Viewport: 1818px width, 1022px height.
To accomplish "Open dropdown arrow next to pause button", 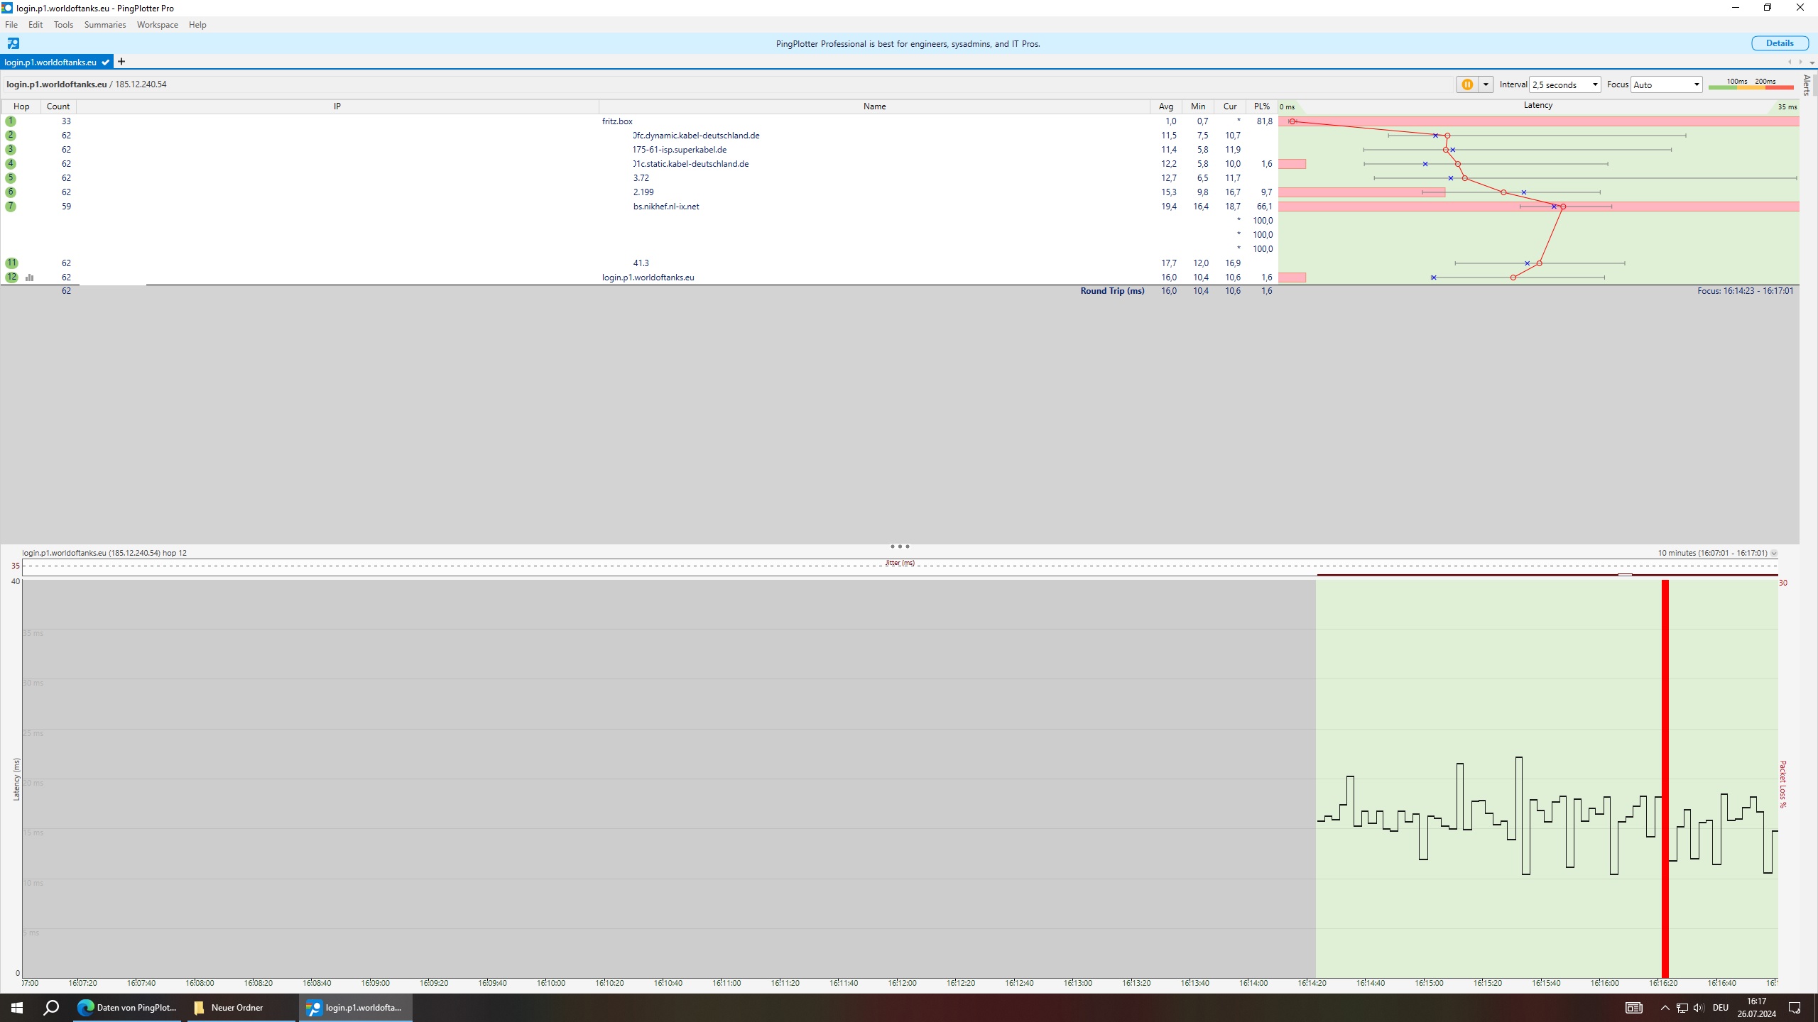I will point(1485,84).
